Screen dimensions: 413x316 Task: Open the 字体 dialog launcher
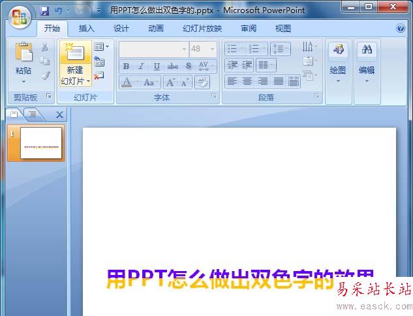[x=214, y=96]
